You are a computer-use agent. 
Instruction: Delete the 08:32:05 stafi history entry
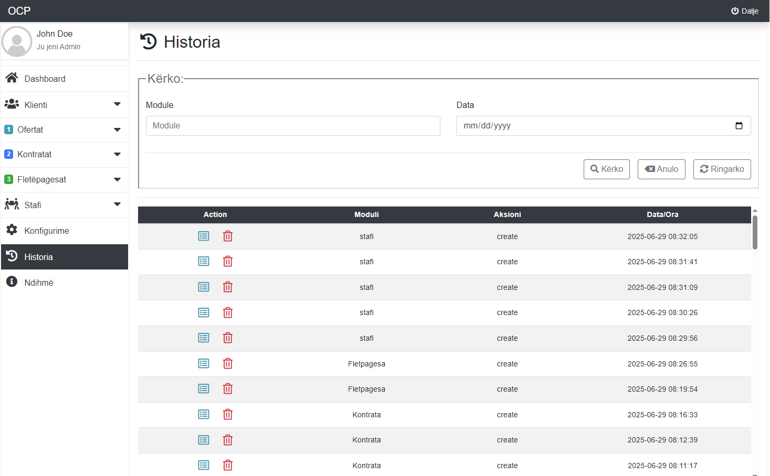tap(228, 236)
